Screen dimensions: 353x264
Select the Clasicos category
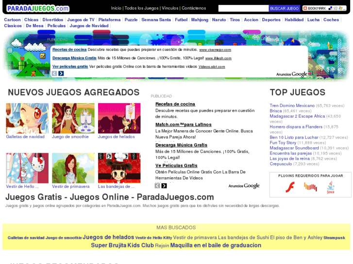13,26
